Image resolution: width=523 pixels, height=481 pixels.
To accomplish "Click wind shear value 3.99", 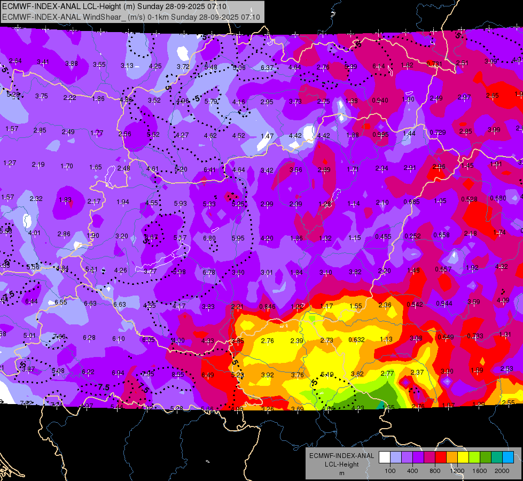I will 494,130.
